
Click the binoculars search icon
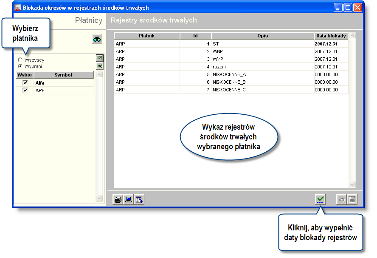point(97,39)
